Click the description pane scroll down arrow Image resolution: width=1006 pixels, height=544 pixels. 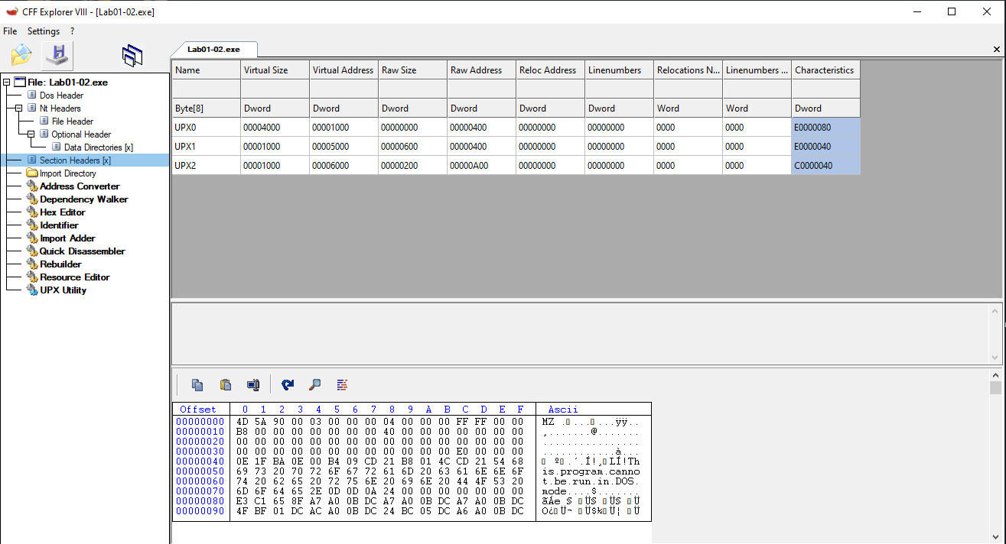tap(995, 358)
